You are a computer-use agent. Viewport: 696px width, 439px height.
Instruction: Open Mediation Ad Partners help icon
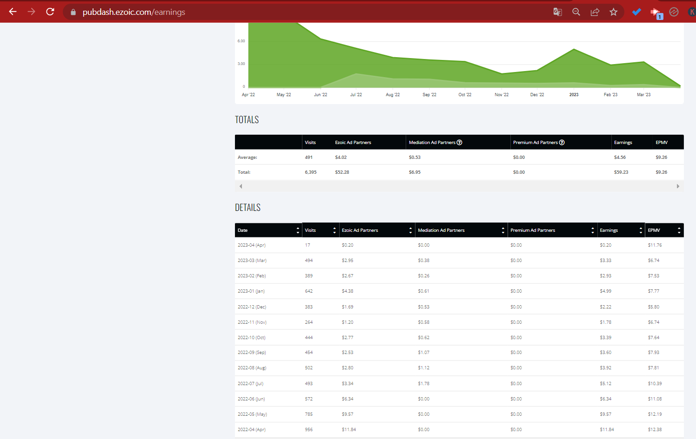point(459,142)
